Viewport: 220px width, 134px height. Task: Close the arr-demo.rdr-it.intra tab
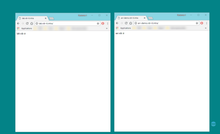[144, 18]
